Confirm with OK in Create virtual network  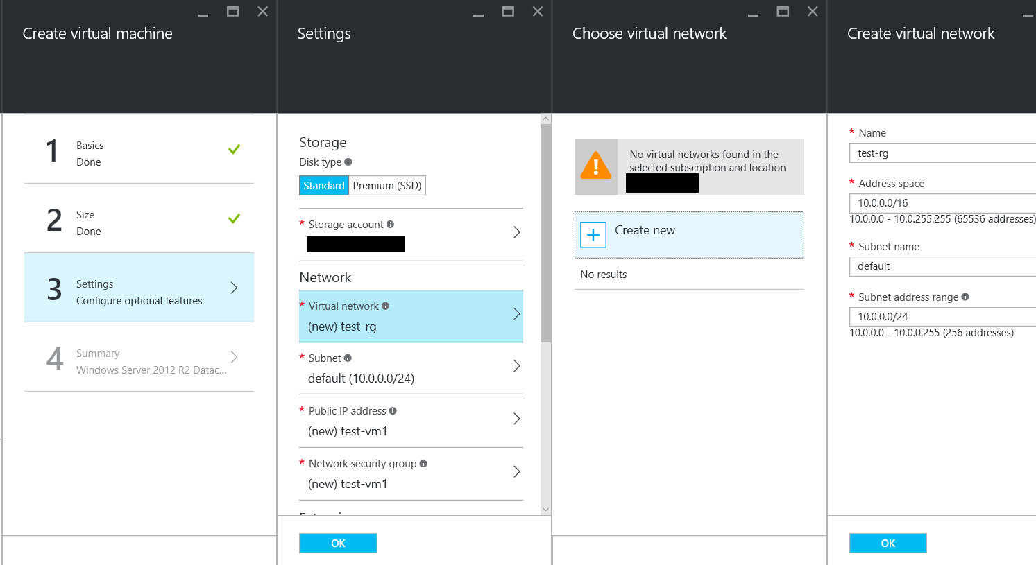888,543
